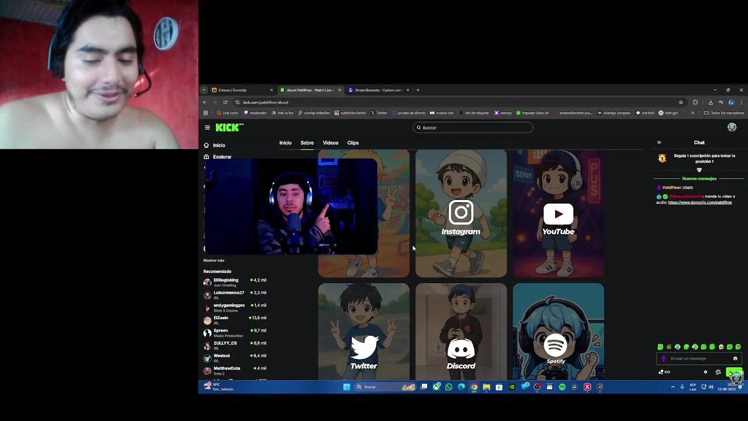This screenshot has width=748, height=421.
Task: Open the chat gpt bookmark
Action: click(669, 113)
